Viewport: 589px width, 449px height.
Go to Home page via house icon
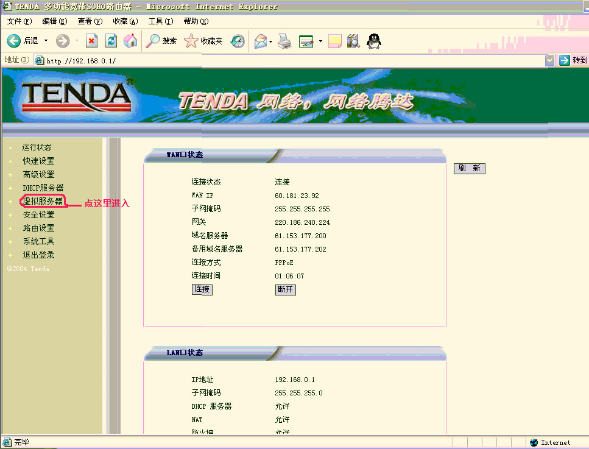click(130, 41)
